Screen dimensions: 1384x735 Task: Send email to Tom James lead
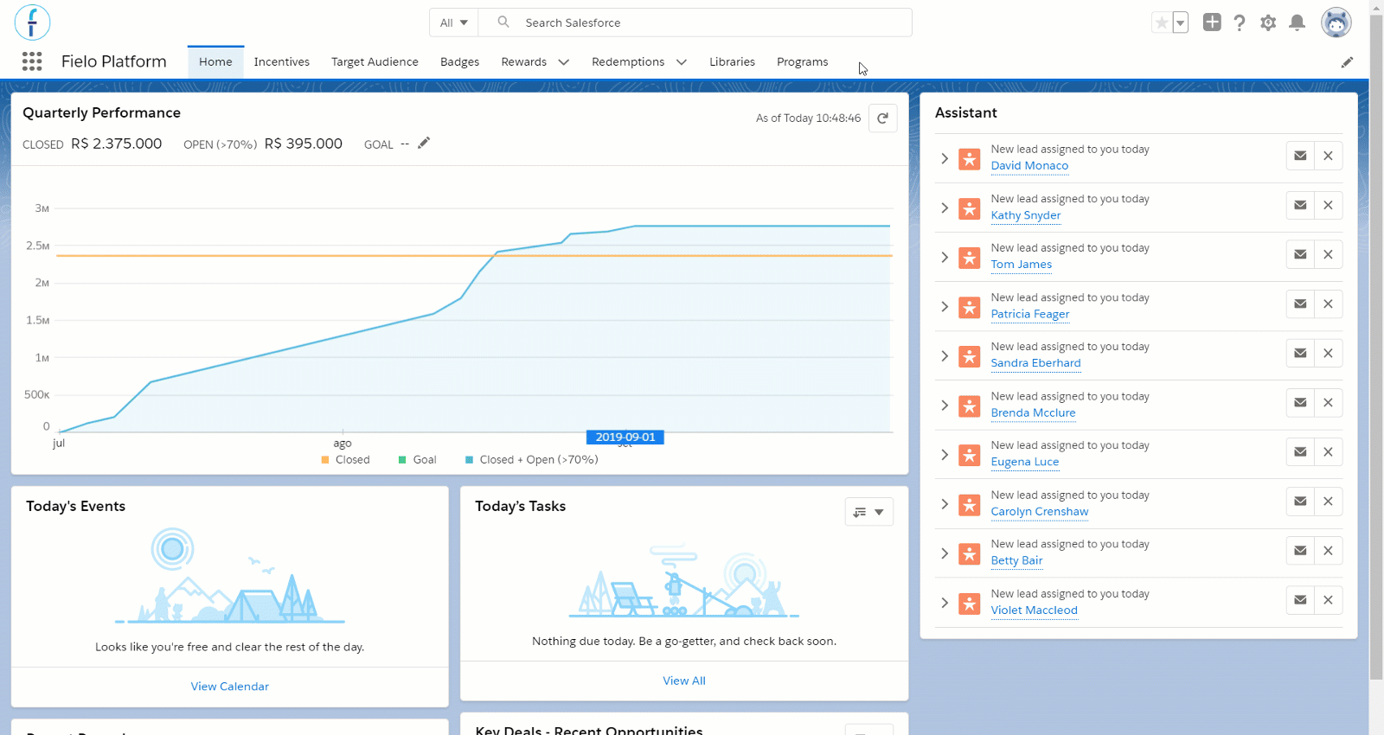[1300, 254]
